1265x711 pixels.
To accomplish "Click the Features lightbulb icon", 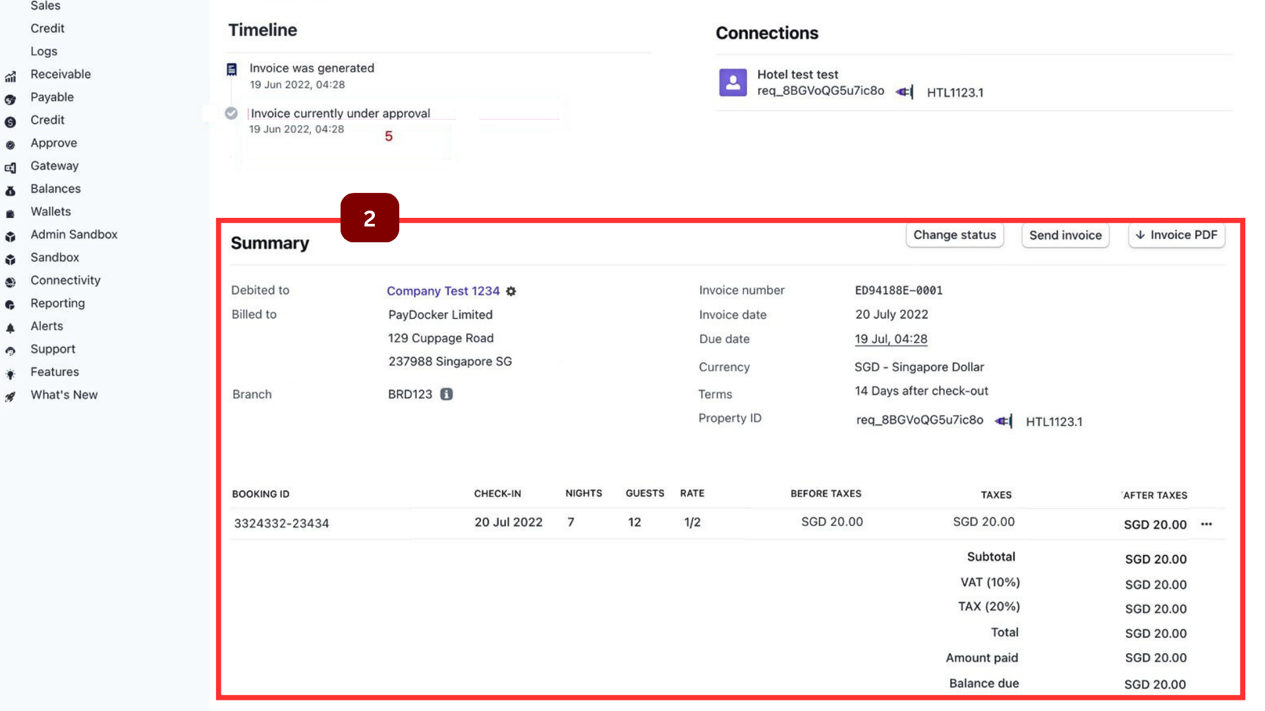I will [x=11, y=375].
